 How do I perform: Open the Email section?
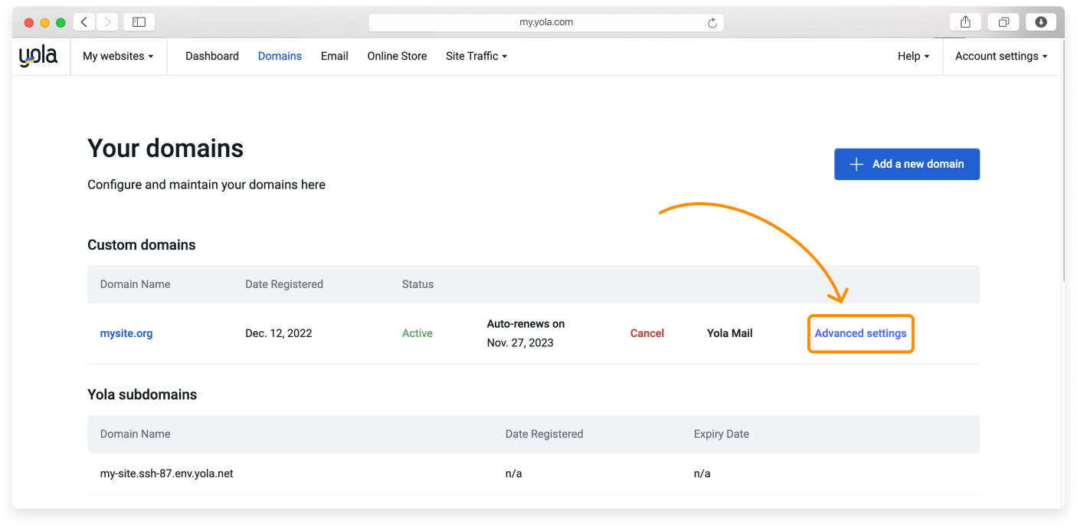[334, 55]
